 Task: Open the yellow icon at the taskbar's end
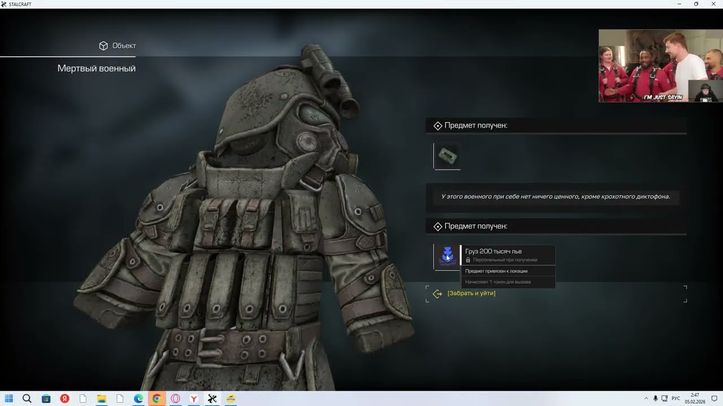(231, 399)
